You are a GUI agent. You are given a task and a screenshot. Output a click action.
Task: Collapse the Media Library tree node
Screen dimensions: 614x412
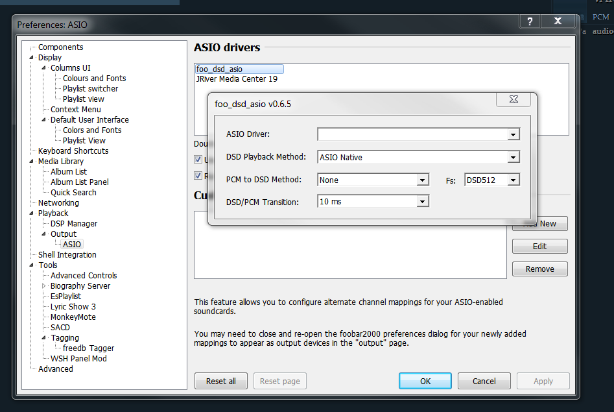click(31, 162)
